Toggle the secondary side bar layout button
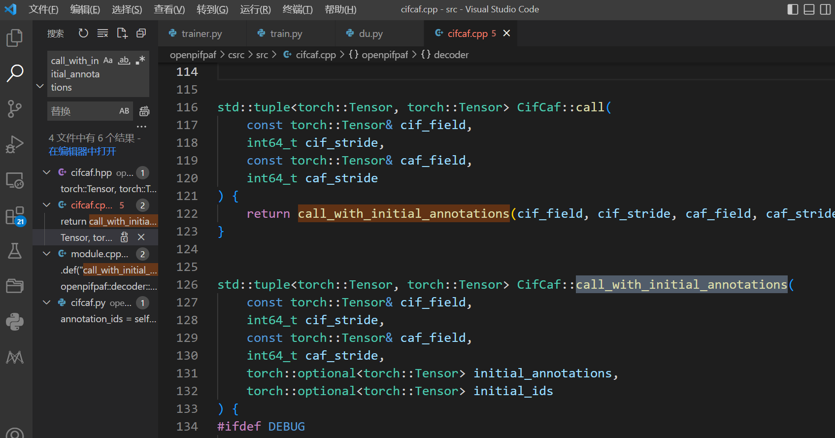 [x=825, y=9]
